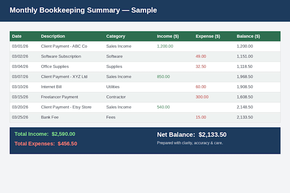Click the Monthly Bookkeeping Summary title

coord(83,10)
